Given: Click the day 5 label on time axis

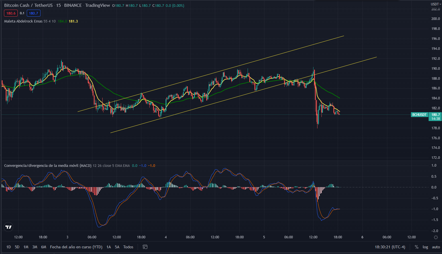Looking at the screenshot, I should coord(264,237).
